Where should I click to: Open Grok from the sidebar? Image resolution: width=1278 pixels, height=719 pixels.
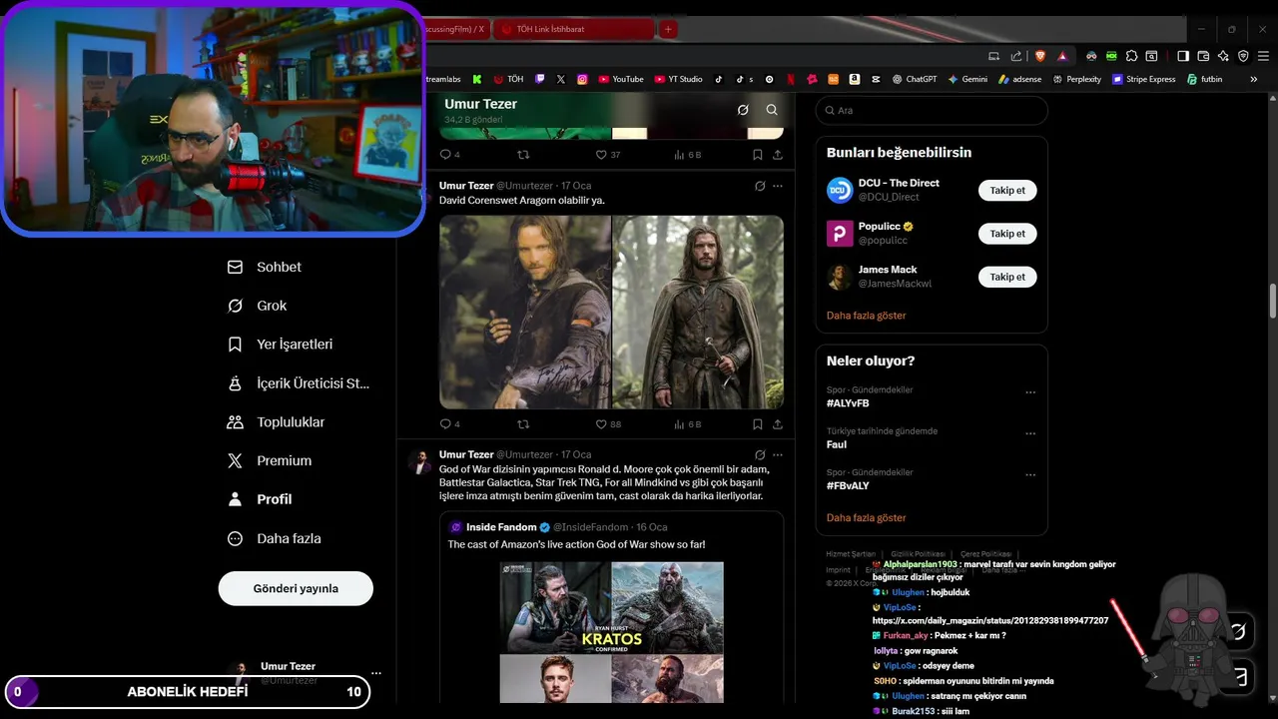(257, 306)
